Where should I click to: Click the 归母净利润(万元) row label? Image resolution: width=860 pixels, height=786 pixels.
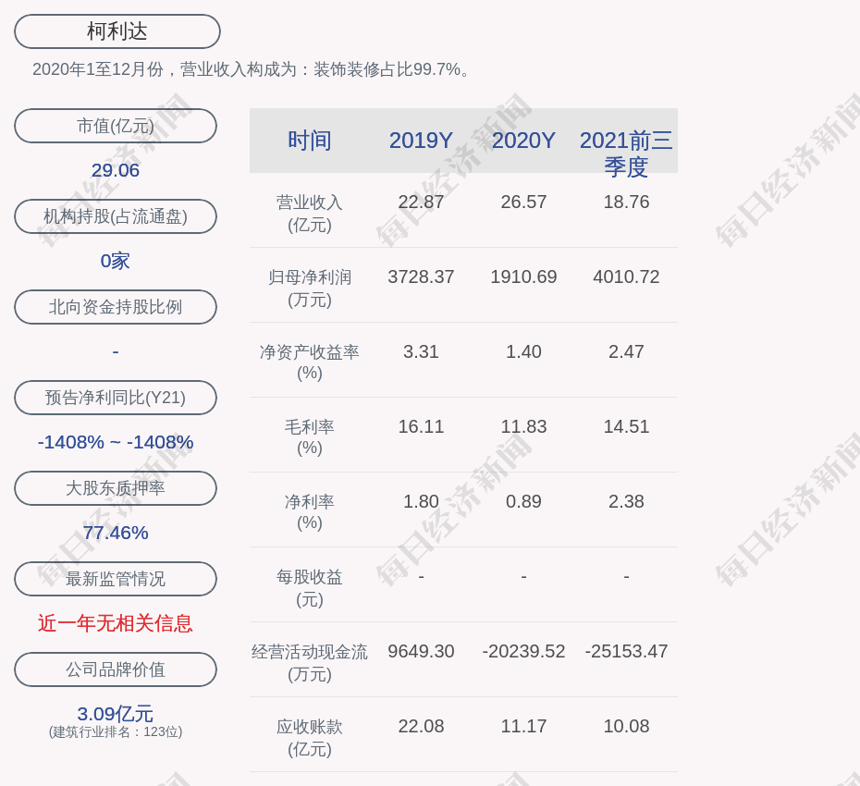[310, 288]
